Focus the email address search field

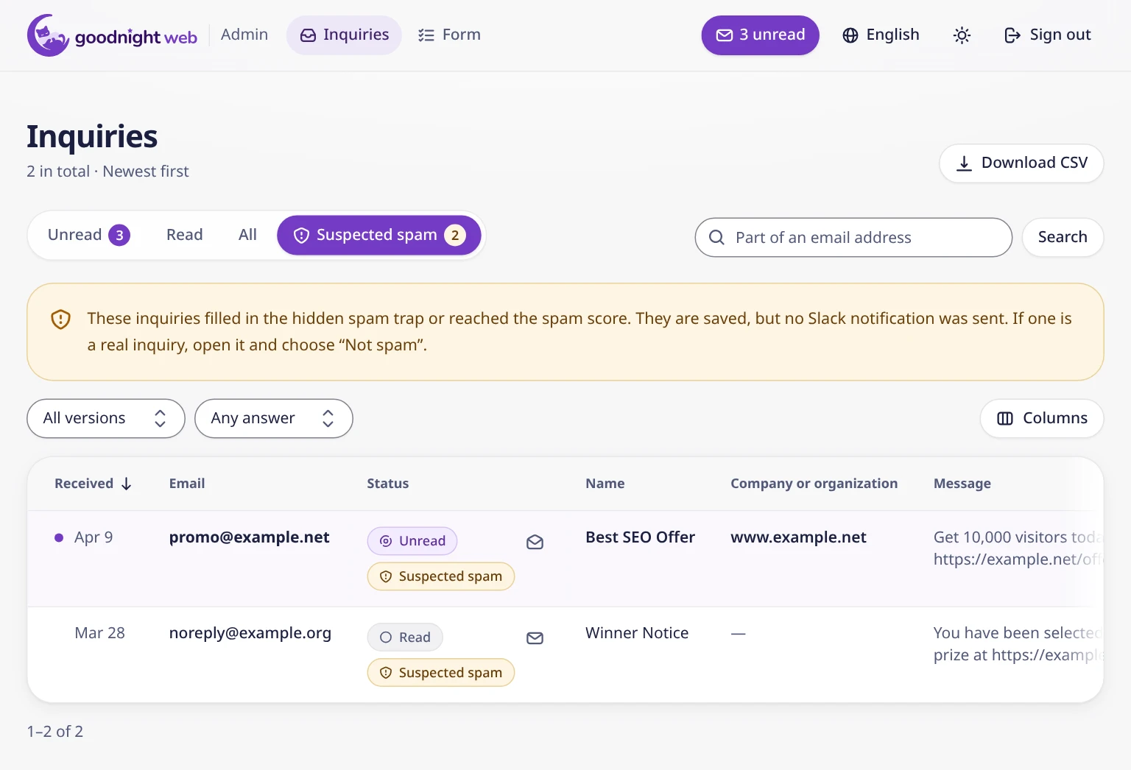[853, 237]
